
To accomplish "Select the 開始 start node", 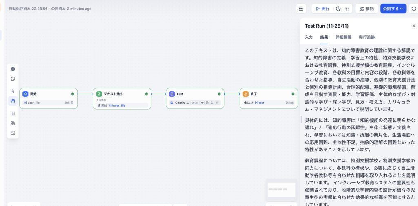I will pyautogui.click(x=48, y=99).
